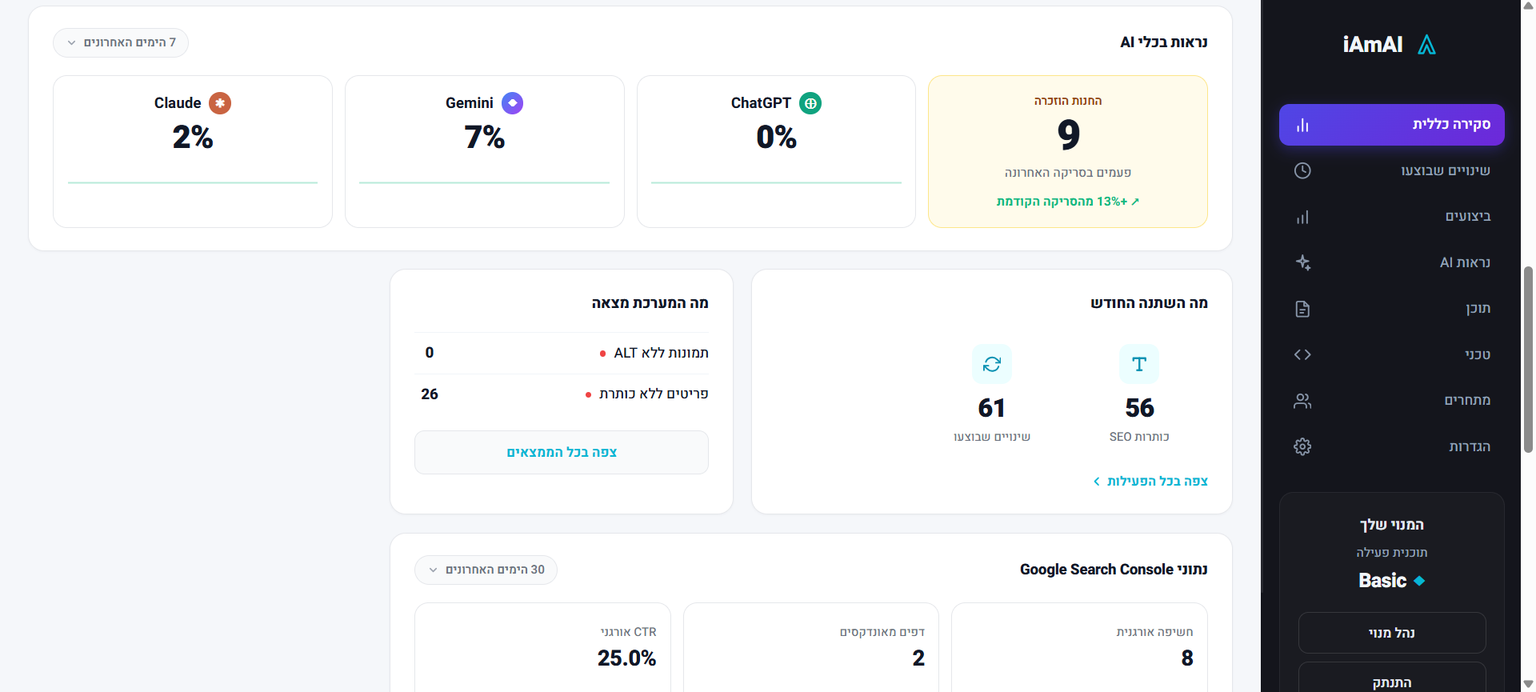The height and width of the screenshot is (692, 1536).
Task: Open סקירה כללית in the sidebar
Action: pyautogui.click(x=1391, y=125)
